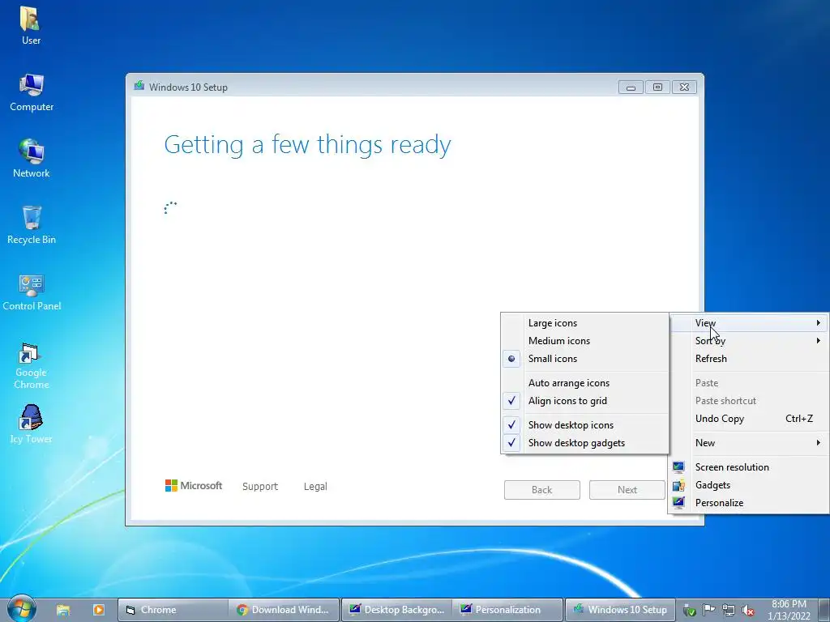
Task: Click the muted volume tray icon
Action: click(x=748, y=610)
